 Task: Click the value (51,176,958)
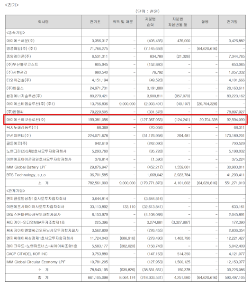152,135
